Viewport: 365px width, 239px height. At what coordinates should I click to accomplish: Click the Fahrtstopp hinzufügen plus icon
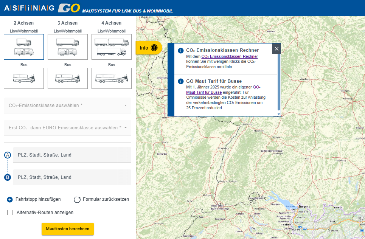point(10,199)
